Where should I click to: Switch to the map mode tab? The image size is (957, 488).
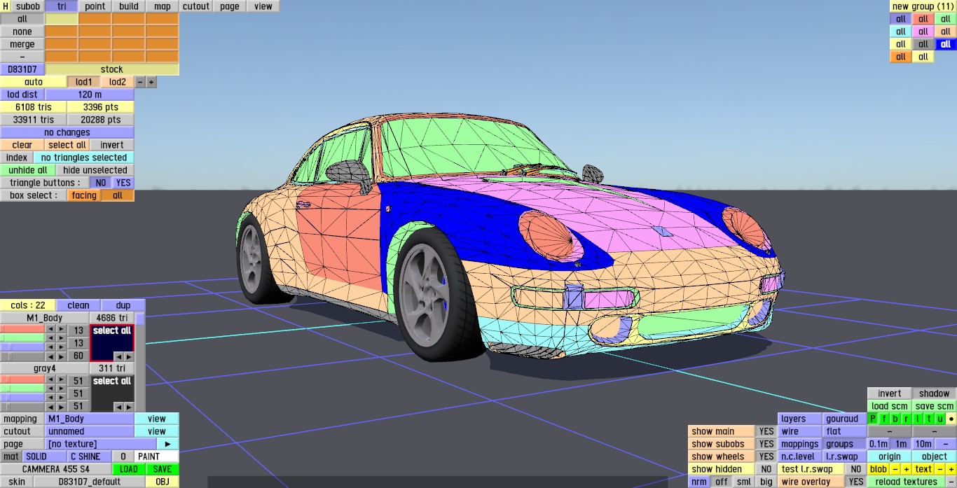[x=163, y=6]
